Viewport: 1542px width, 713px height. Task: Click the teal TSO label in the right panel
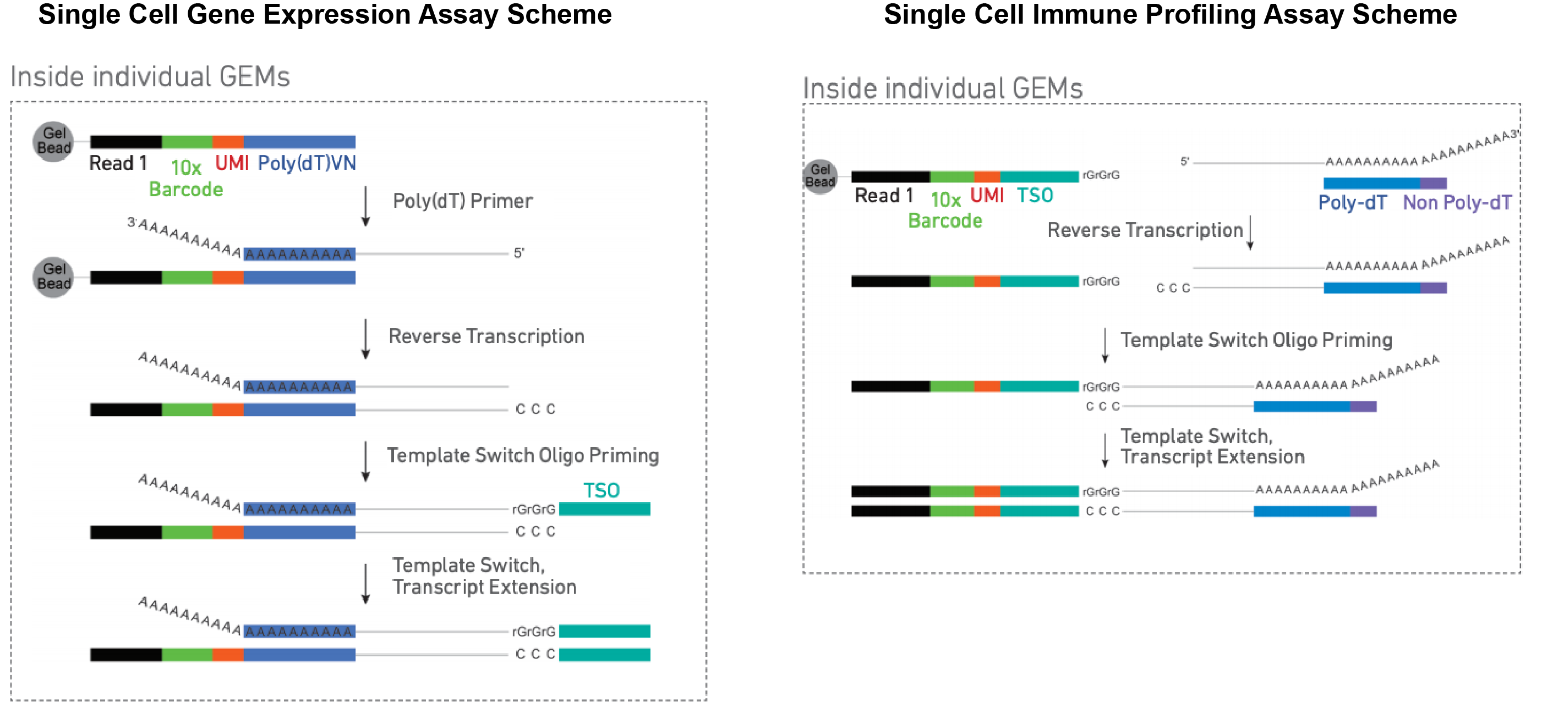(x=1035, y=195)
